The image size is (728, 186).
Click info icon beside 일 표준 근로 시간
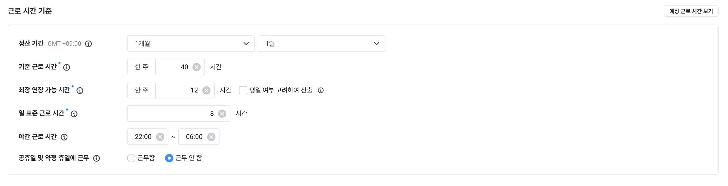[74, 114]
